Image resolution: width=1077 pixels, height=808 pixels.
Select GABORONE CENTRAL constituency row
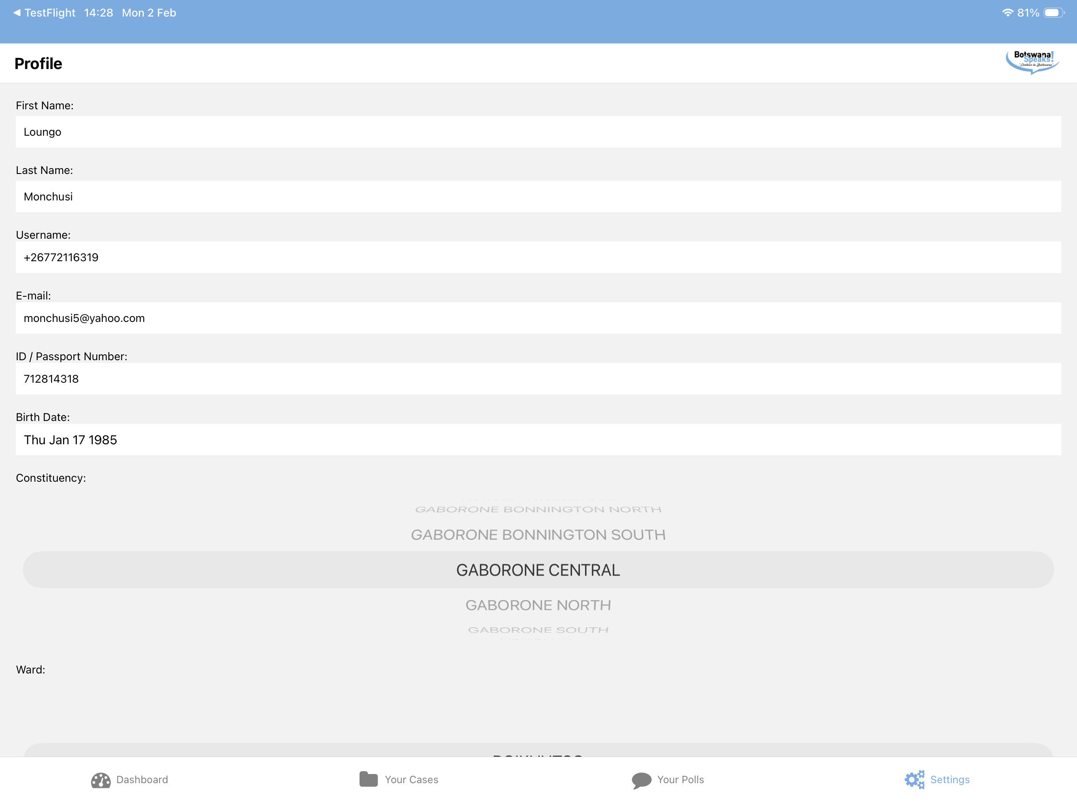point(538,570)
